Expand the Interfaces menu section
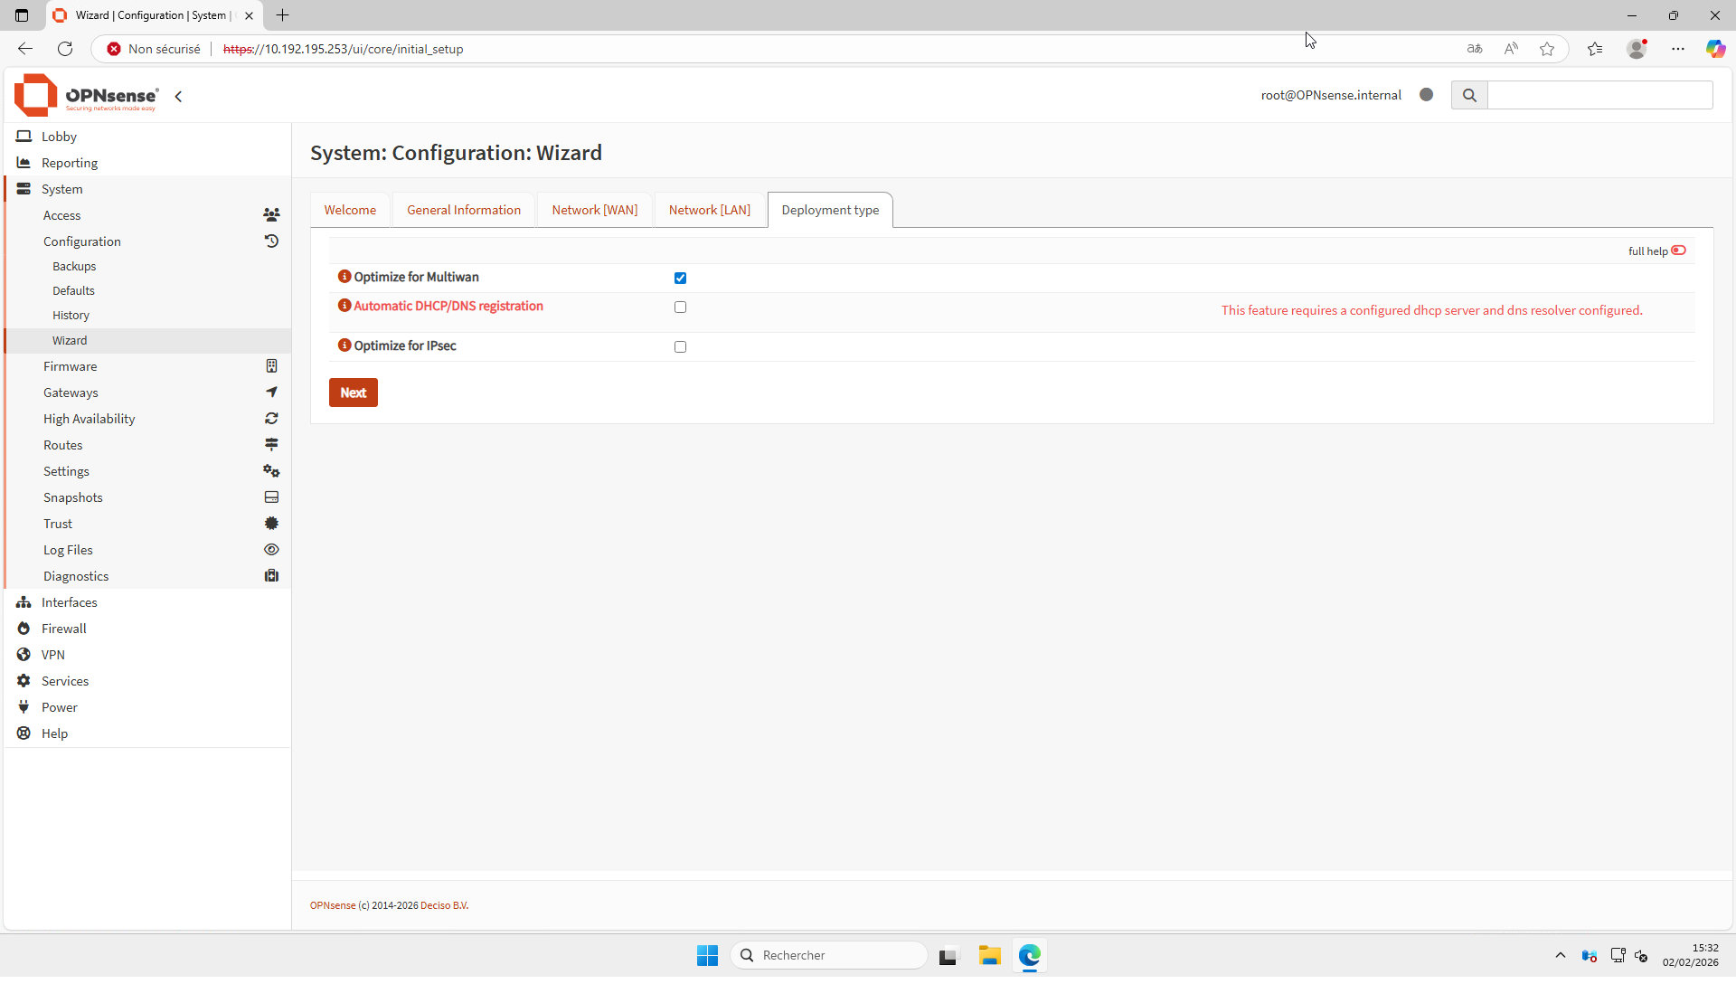This screenshot has height=984, width=1736. click(69, 602)
